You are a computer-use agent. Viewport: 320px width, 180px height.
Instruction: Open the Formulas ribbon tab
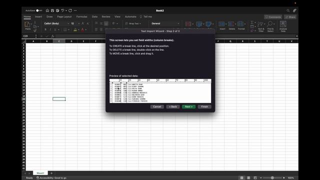81,16
